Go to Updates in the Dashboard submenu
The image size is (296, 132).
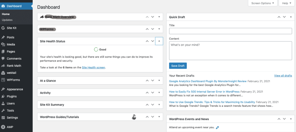7,20
